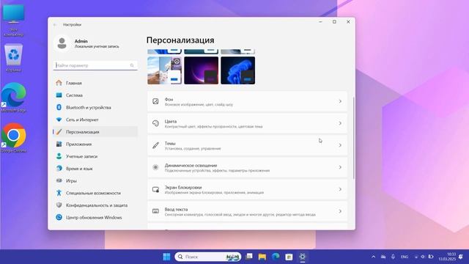Select the Google Chrome desktop shortcut
Screen dimensions: 469x264
[14, 138]
